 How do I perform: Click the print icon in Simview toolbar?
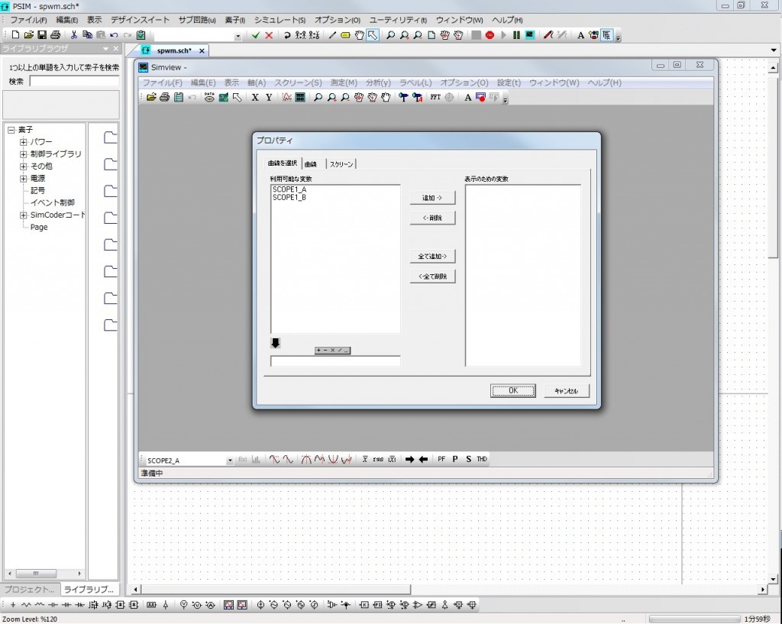[165, 97]
